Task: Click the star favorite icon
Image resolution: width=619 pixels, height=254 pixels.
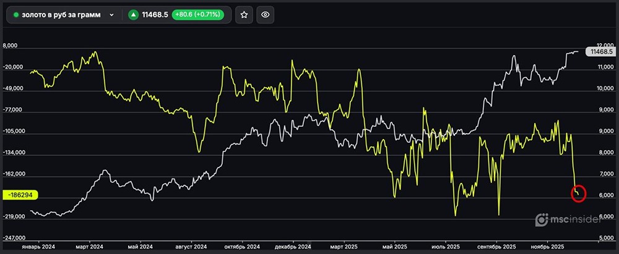Action: pyautogui.click(x=244, y=15)
